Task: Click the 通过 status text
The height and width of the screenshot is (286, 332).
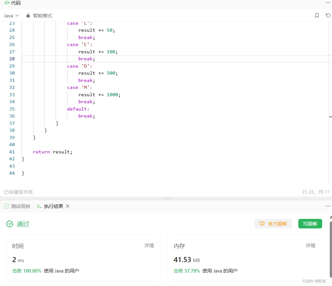Action: (23, 224)
